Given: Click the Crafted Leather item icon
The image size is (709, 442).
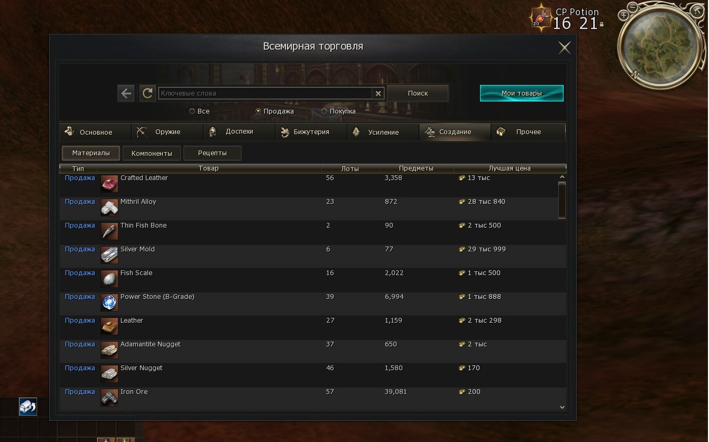Looking at the screenshot, I should tap(109, 184).
